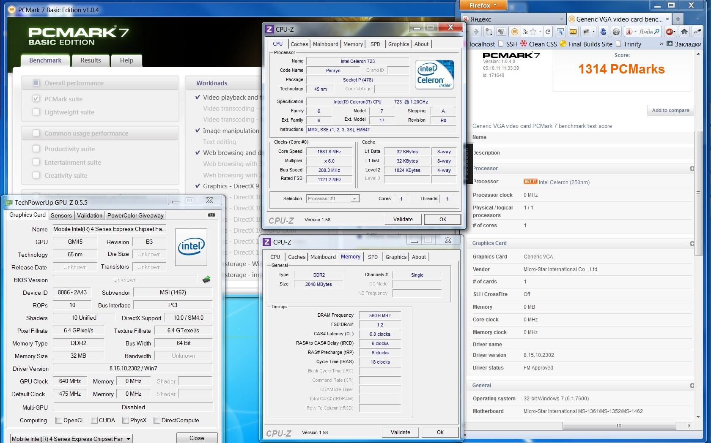
Task: Open Firebug via the bug icon
Action: click(586, 32)
